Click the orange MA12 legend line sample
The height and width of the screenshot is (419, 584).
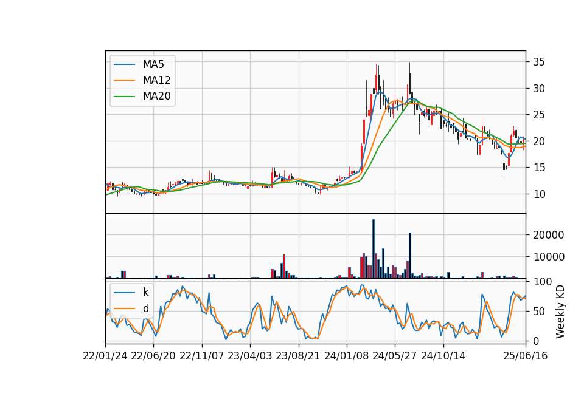pyautogui.click(x=124, y=80)
